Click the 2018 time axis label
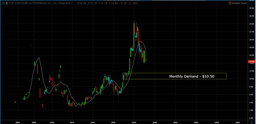The width and height of the screenshot is (256, 124). coord(134,122)
